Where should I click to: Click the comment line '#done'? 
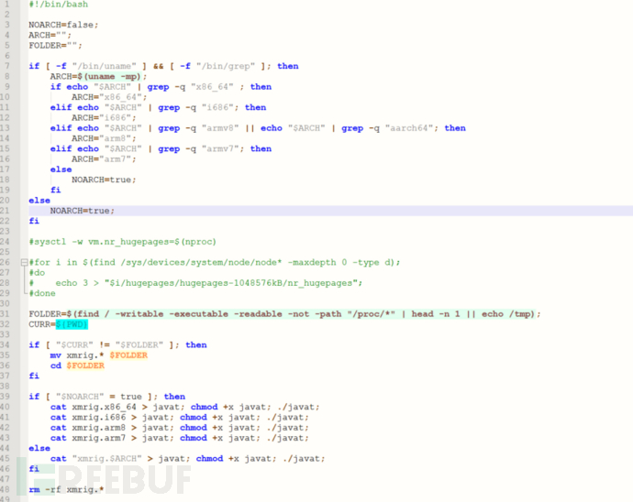[42, 293]
